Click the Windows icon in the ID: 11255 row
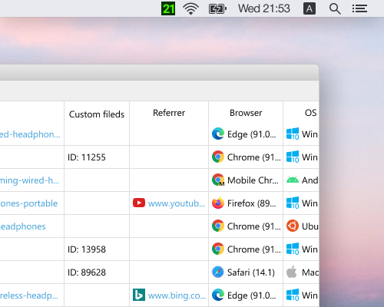Image resolution: width=384 pixels, height=307 pixels. (x=293, y=157)
